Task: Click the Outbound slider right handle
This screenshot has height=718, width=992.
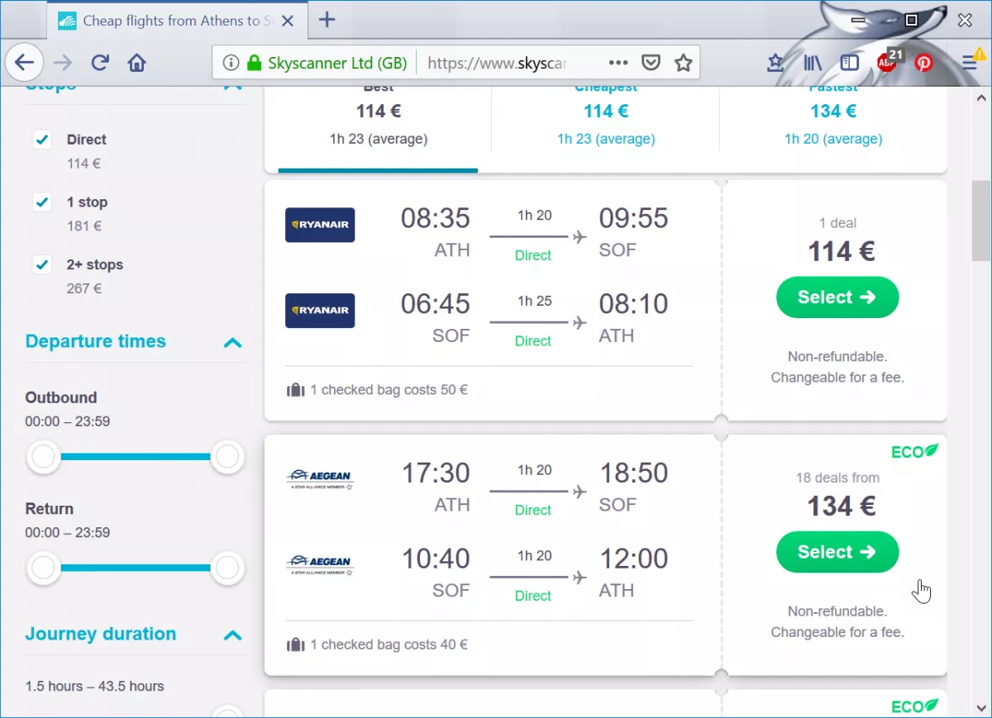Action: [x=227, y=456]
